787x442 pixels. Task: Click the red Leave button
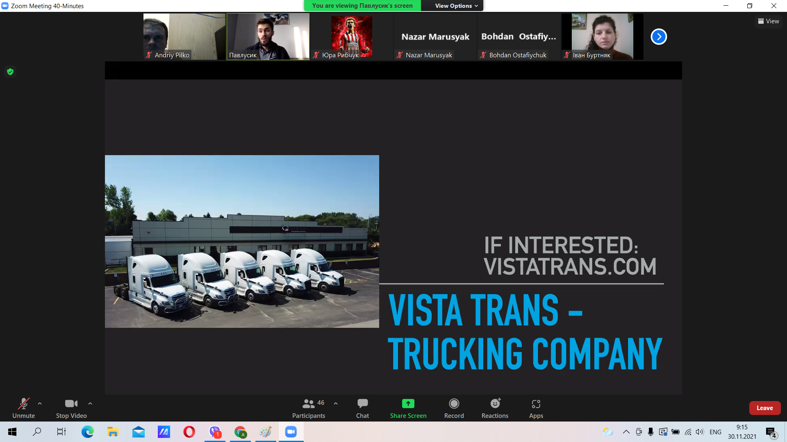(764, 408)
